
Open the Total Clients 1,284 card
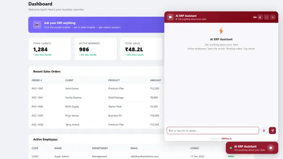50,49
